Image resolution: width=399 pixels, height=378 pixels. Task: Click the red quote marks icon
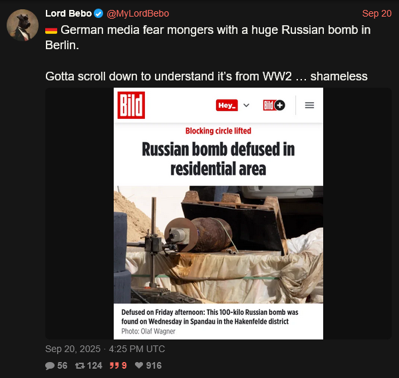tap(114, 365)
